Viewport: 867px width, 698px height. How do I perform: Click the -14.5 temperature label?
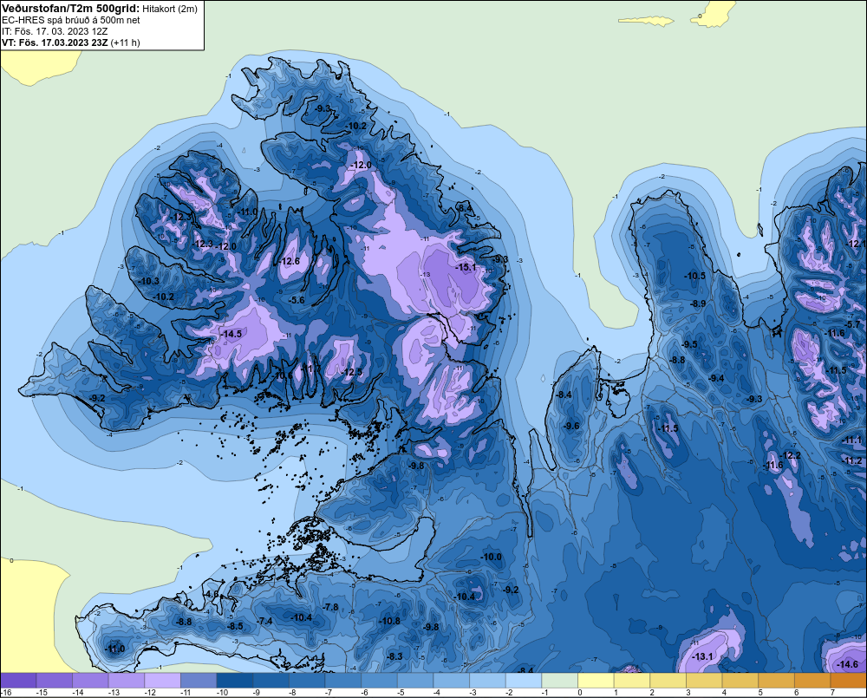pyautogui.click(x=231, y=334)
